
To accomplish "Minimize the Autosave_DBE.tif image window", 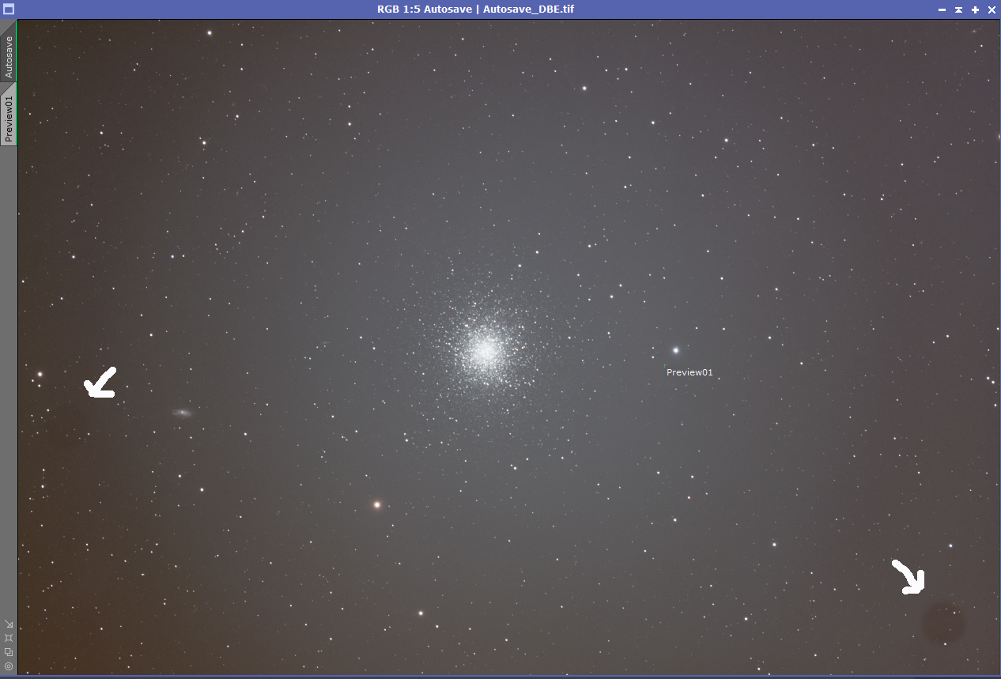I will [x=942, y=9].
